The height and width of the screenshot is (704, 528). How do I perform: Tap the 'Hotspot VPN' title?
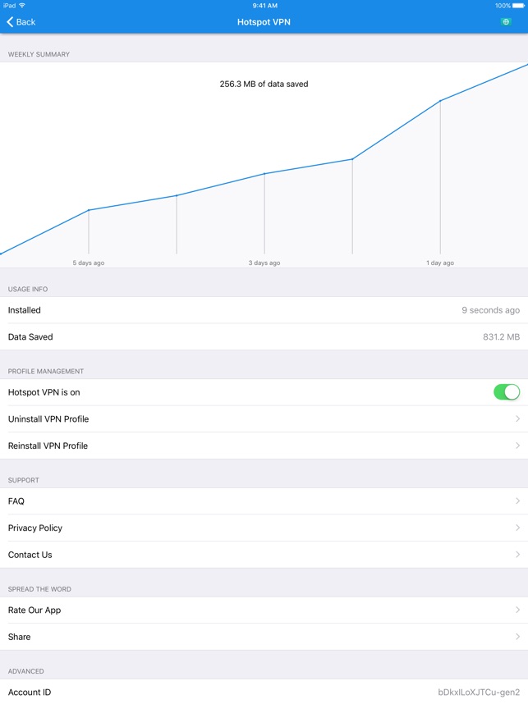264,22
